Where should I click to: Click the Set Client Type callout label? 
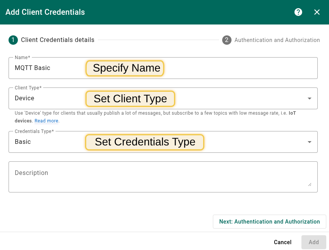pyautogui.click(x=130, y=98)
